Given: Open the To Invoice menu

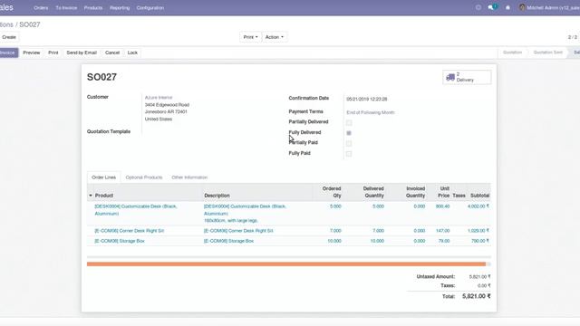Looking at the screenshot, I should pos(66,8).
